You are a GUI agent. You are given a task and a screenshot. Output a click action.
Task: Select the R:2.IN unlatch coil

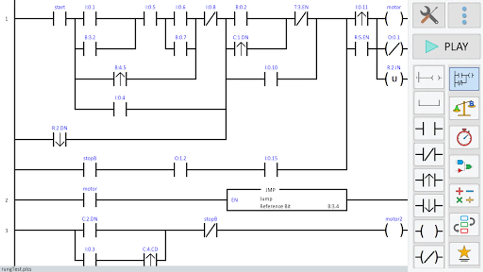pyautogui.click(x=394, y=79)
